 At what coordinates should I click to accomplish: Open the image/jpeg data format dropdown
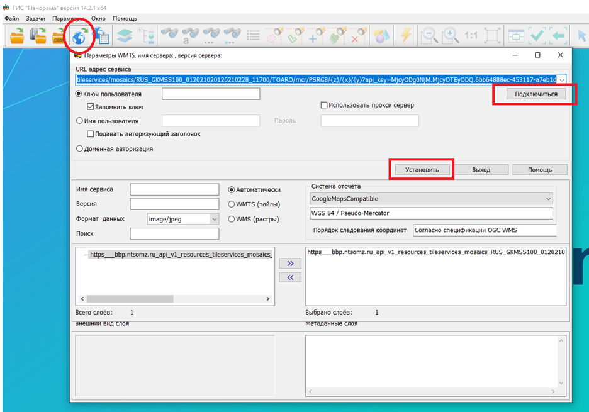[214, 219]
